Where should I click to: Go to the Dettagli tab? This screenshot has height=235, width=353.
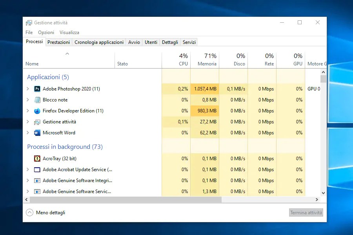[170, 42]
